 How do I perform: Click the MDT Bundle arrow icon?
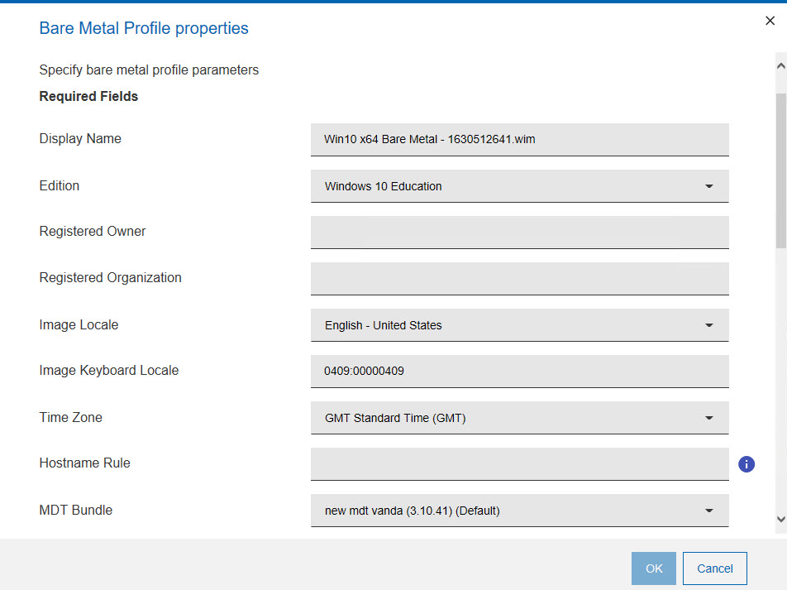708,511
